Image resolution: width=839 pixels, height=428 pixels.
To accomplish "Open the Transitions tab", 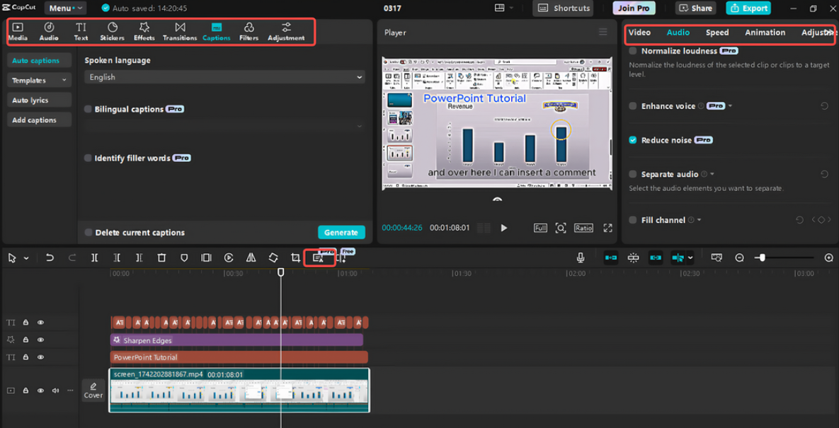I will 180,32.
